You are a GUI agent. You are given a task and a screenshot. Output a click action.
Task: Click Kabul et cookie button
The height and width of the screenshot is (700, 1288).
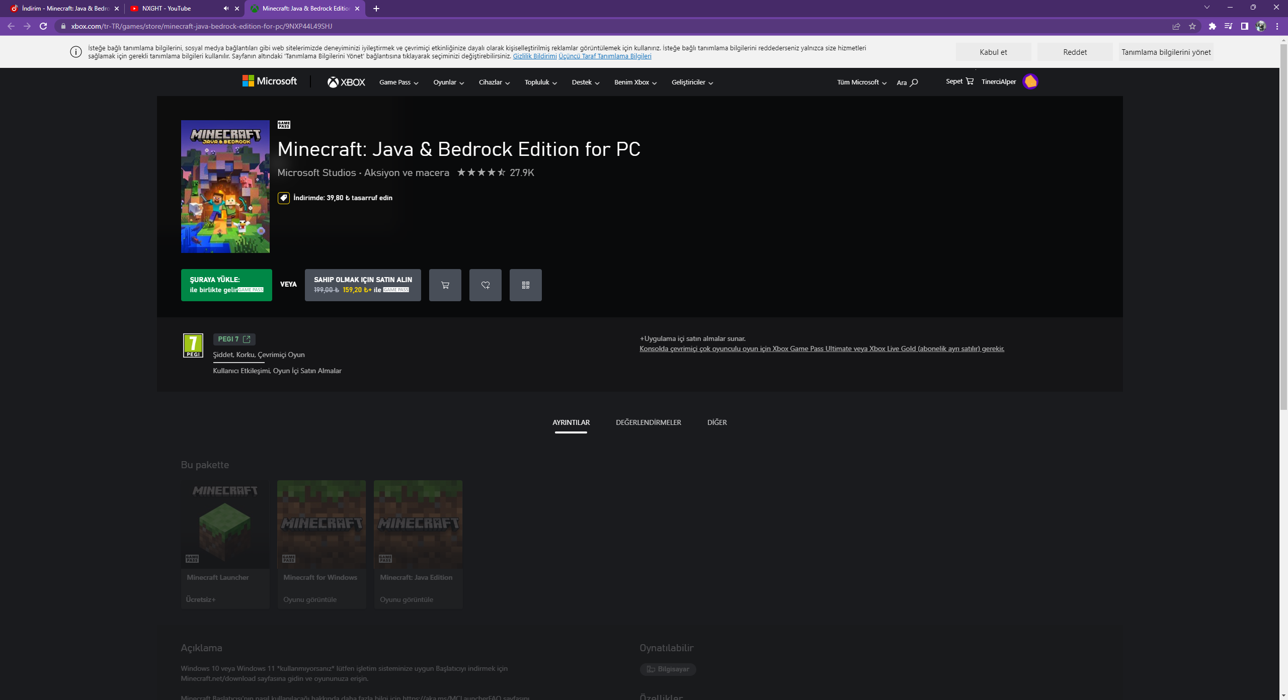pyautogui.click(x=993, y=52)
